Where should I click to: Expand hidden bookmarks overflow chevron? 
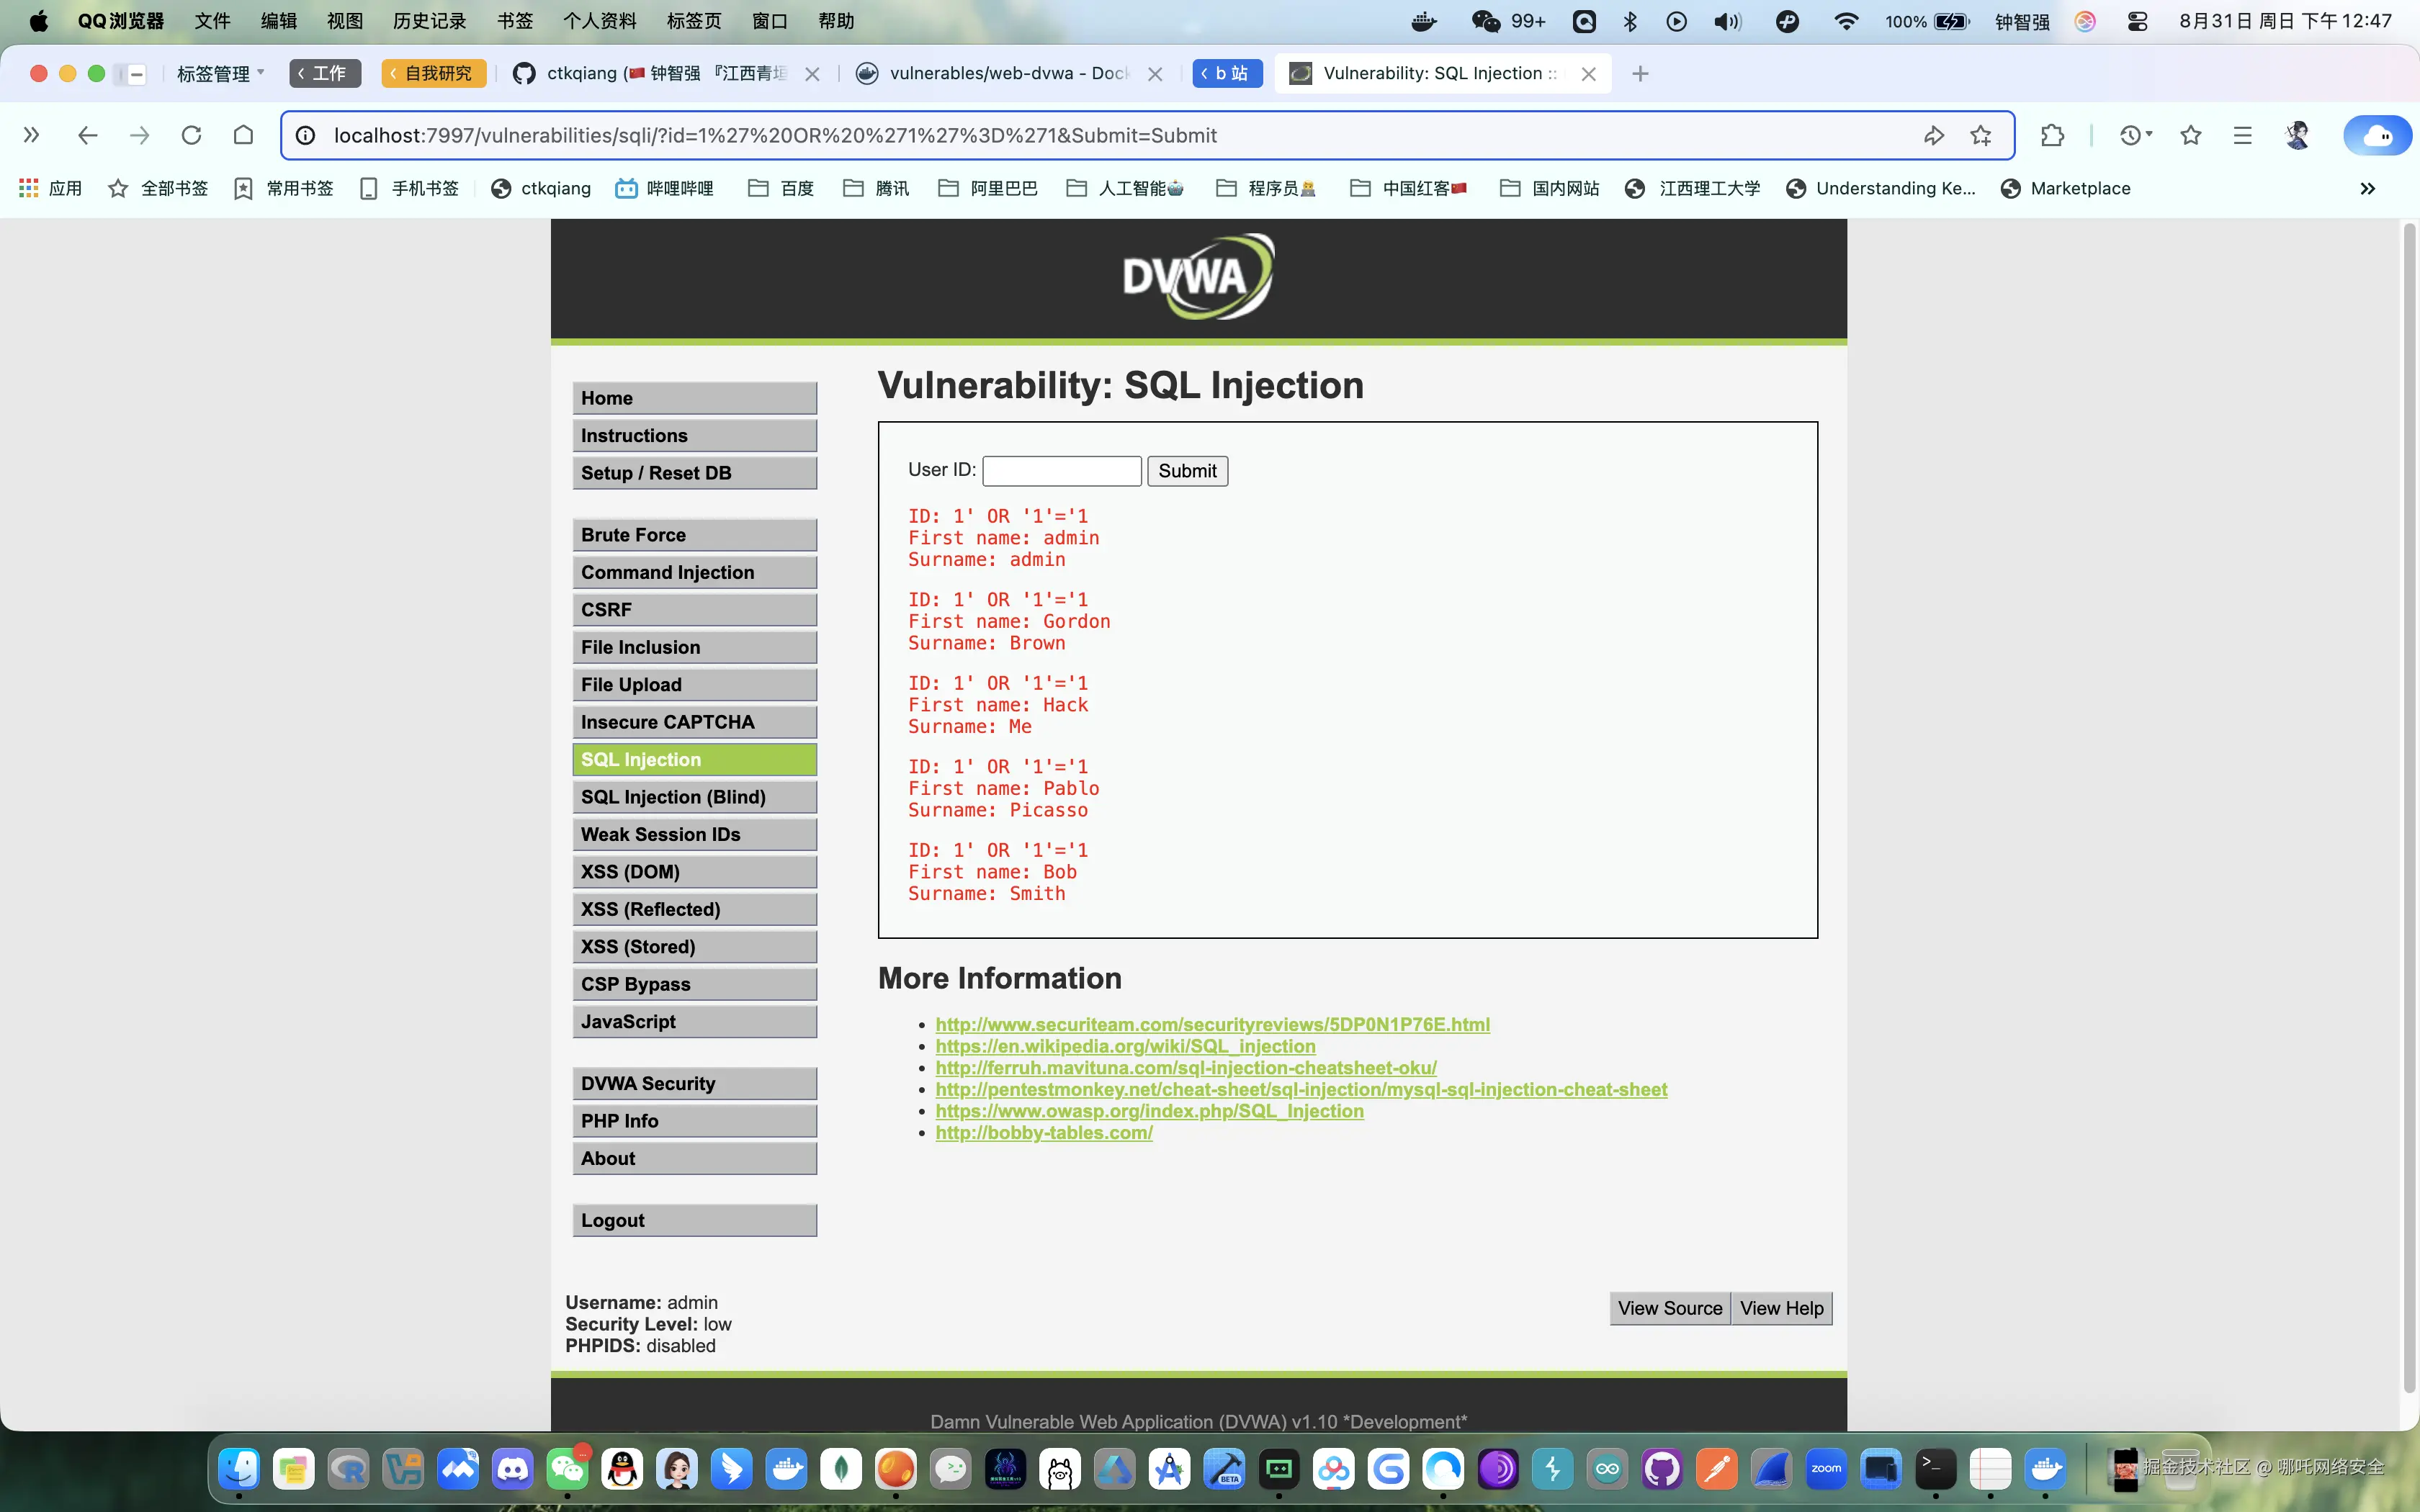coord(2367,188)
